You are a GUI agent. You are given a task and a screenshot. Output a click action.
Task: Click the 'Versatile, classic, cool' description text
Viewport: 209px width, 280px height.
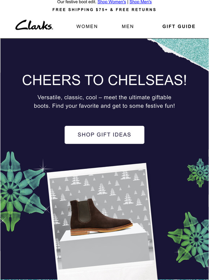click(x=104, y=102)
